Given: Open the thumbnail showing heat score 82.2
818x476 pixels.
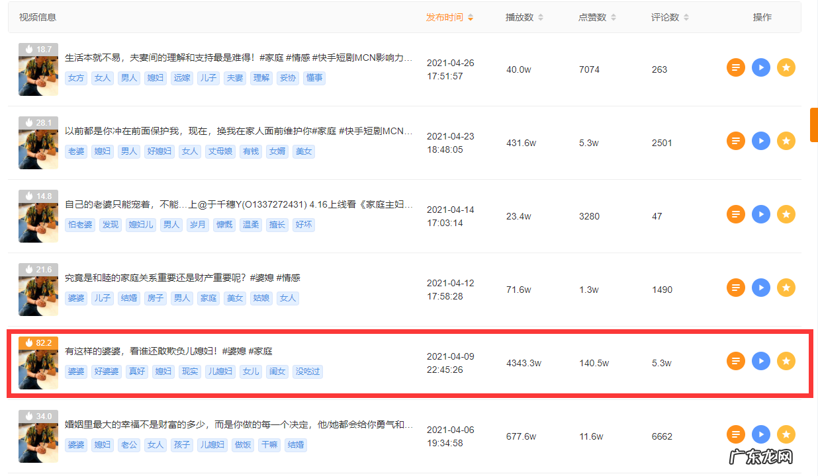Looking at the screenshot, I should point(38,363).
